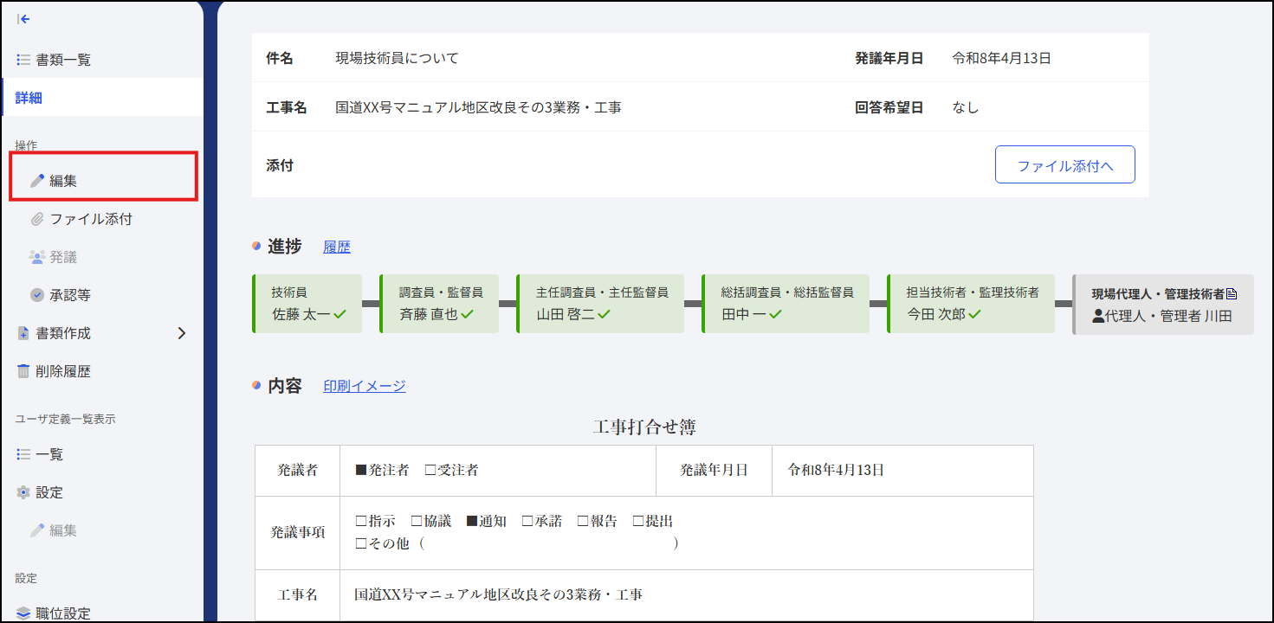Click the 工事打合せ簿 title
This screenshot has height=623, width=1274.
tap(644, 427)
